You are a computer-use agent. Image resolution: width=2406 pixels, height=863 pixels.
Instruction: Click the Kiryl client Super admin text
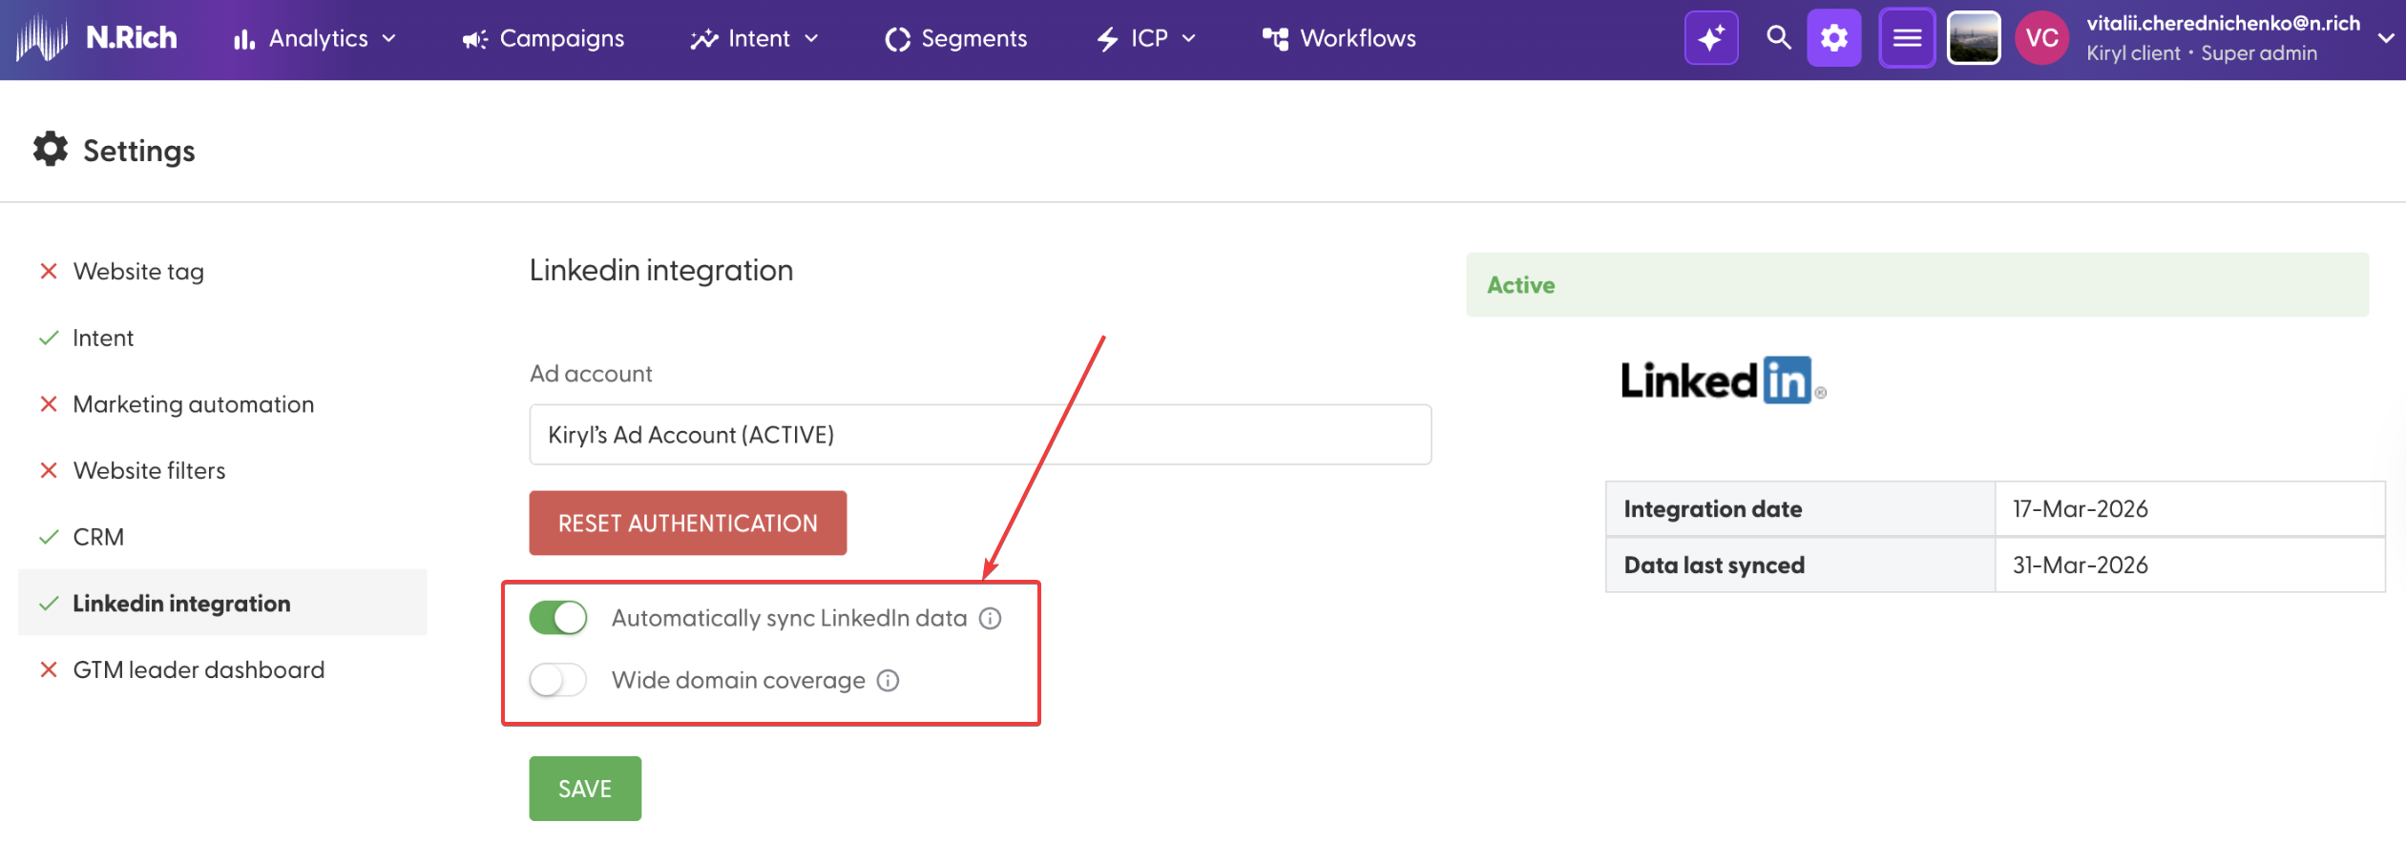coord(2202,53)
